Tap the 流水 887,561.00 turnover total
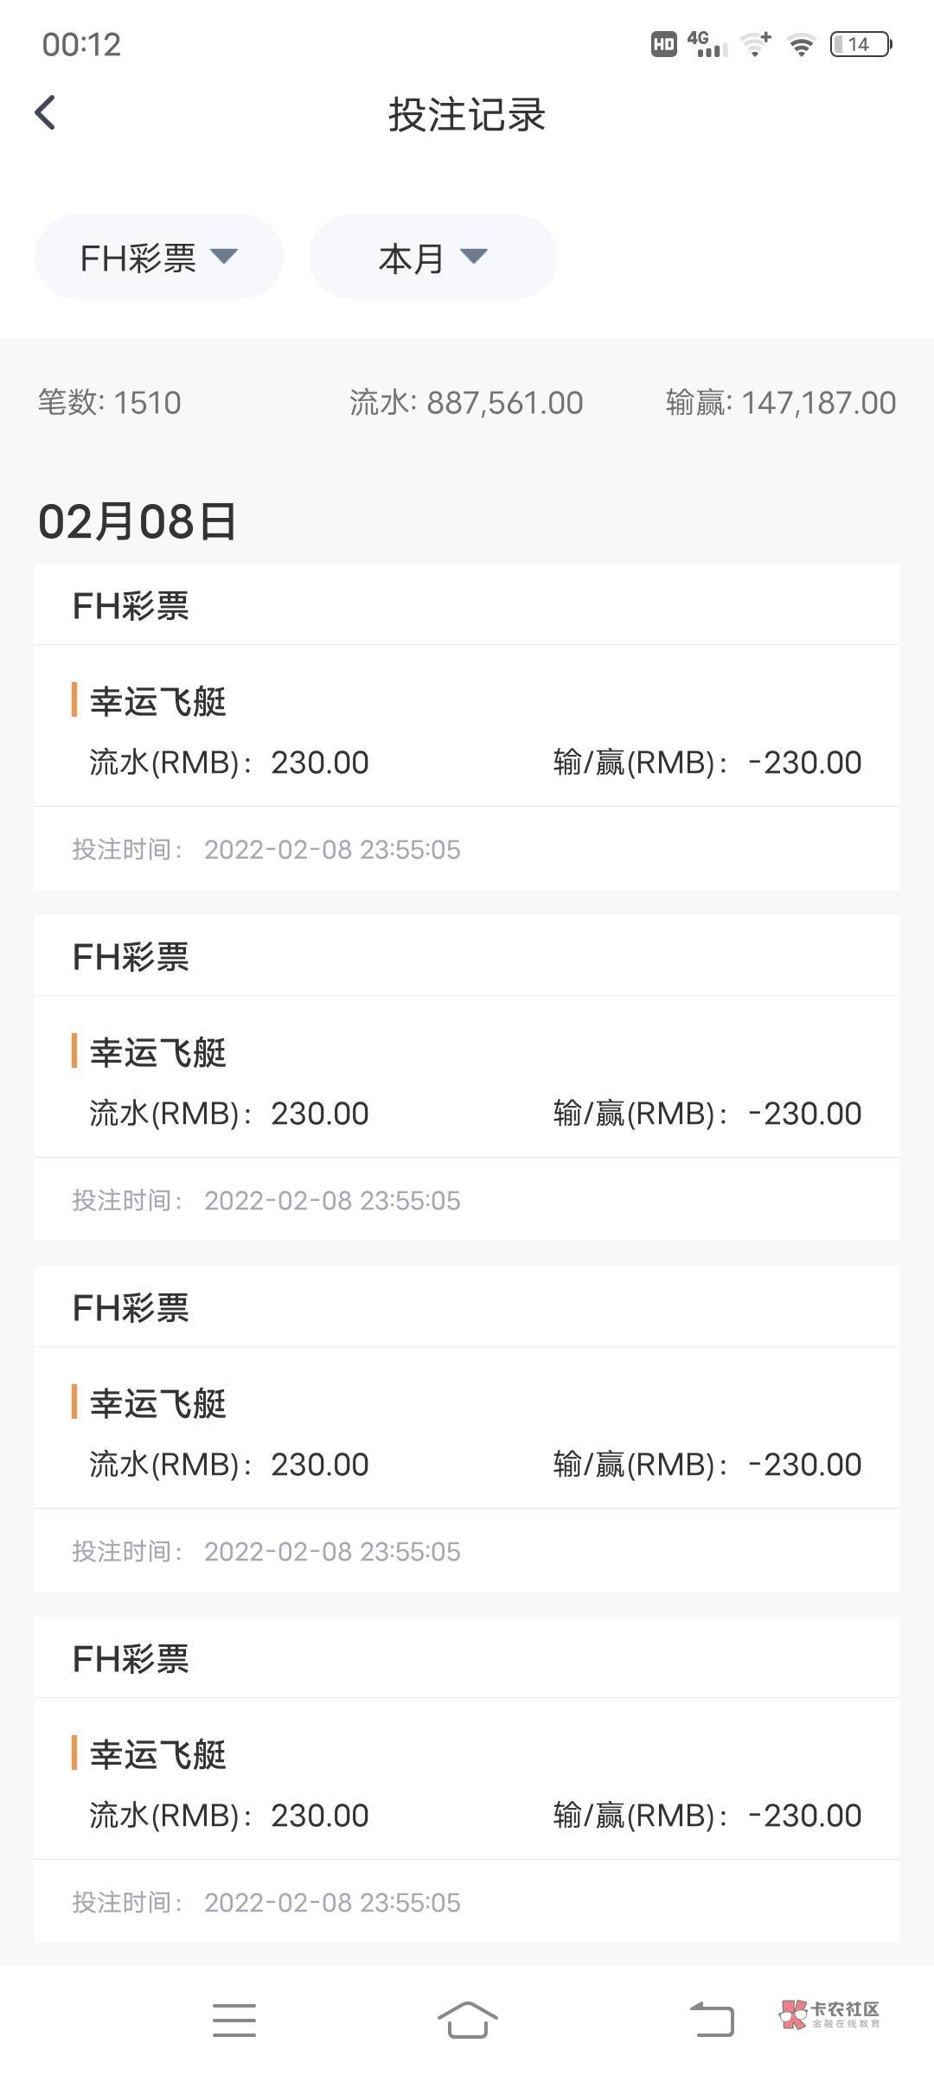 (x=466, y=403)
